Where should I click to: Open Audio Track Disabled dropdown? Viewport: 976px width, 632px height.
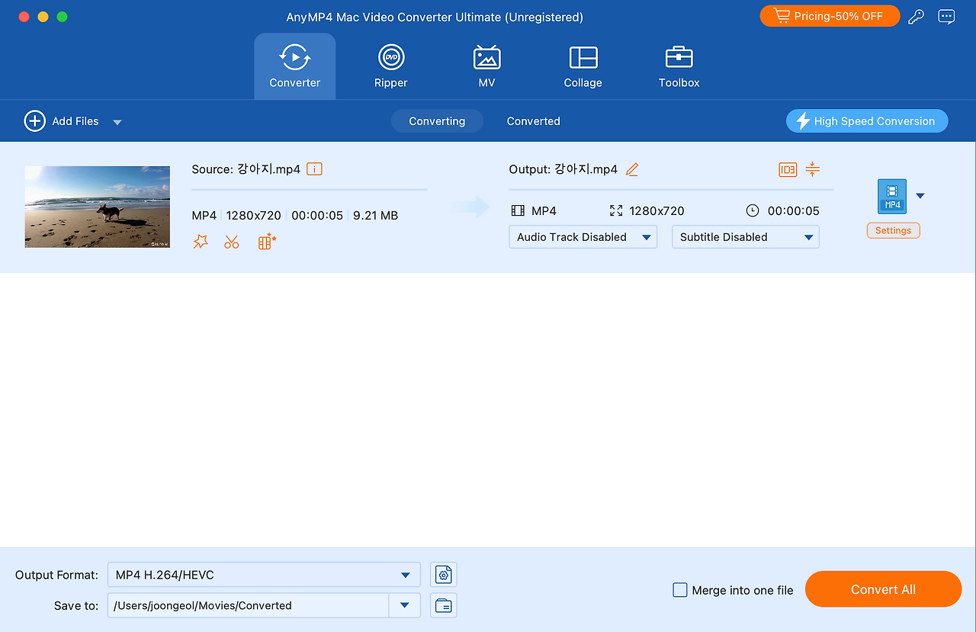coord(583,237)
